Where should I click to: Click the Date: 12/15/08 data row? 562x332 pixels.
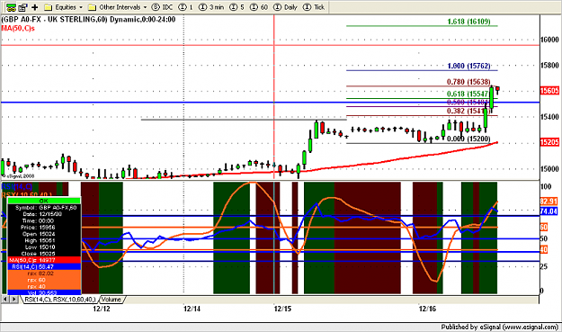(x=44, y=214)
